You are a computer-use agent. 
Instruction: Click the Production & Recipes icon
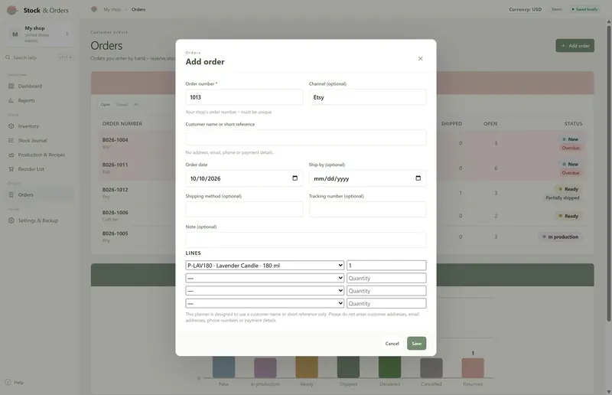point(11,155)
